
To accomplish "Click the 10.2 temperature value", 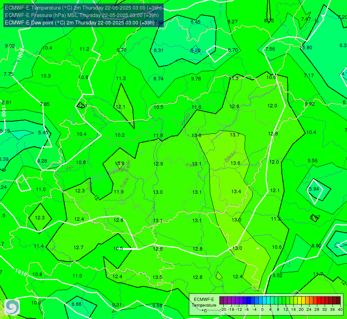I will [x=120, y=135].
